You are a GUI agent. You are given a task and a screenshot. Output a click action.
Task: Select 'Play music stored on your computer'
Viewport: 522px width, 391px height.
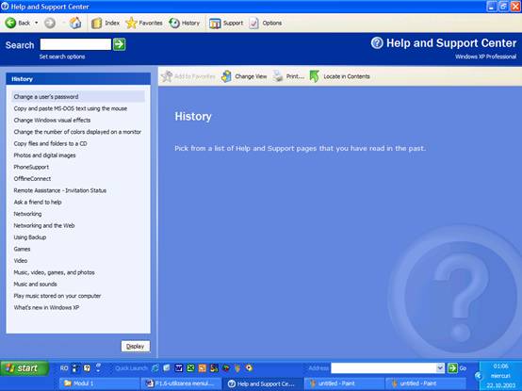point(57,296)
